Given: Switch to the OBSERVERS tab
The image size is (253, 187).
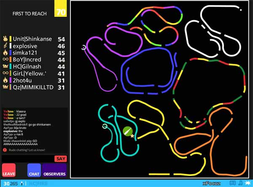Looking at the screenshot, I should click(54, 171).
